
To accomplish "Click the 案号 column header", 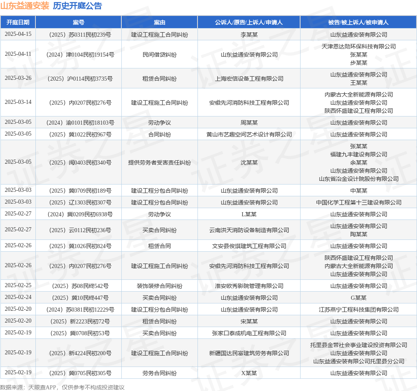I will pos(79,22).
